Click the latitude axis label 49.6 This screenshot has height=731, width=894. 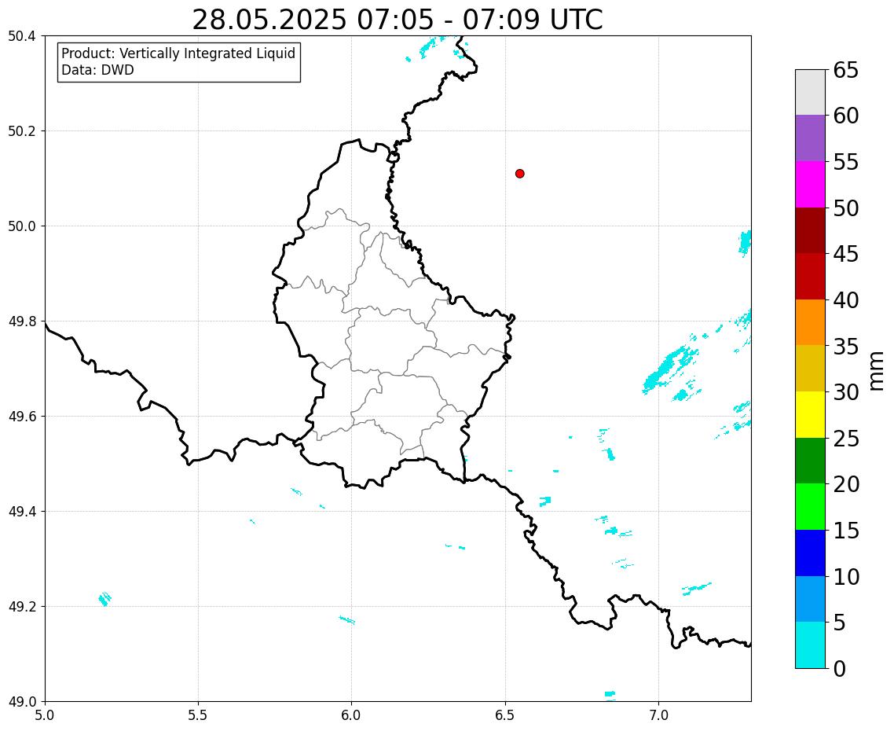(x=22, y=417)
